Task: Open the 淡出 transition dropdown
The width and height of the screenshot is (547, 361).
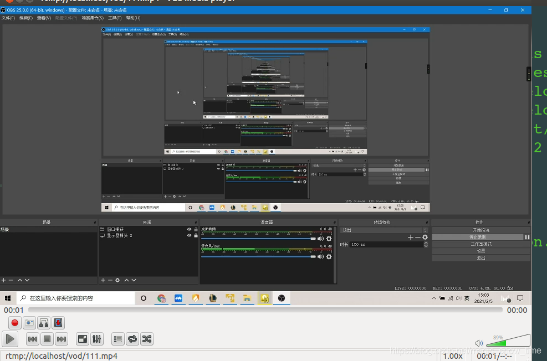Action: point(384,230)
